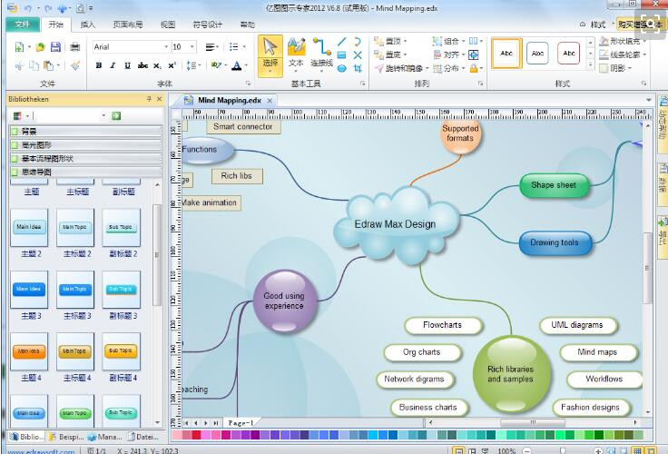Open the Arial font name dropdown
Viewport: 668px width, 454px height.
(165, 46)
